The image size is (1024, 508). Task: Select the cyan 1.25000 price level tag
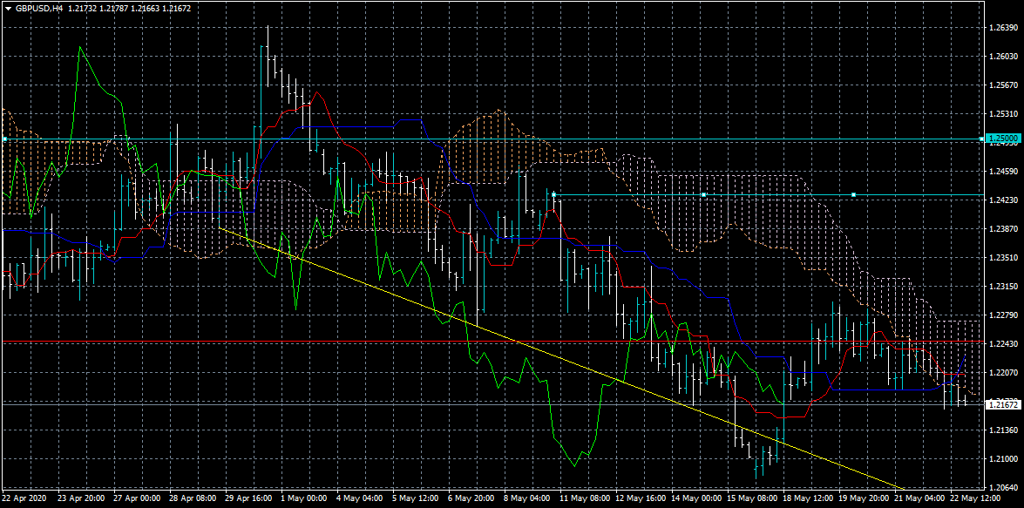[1004, 139]
